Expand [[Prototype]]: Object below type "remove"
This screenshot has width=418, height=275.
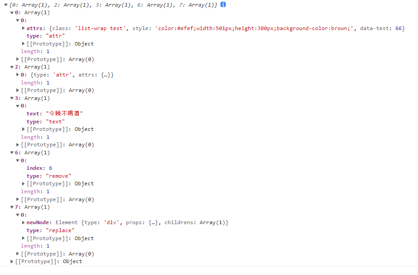pyautogui.click(x=23, y=183)
